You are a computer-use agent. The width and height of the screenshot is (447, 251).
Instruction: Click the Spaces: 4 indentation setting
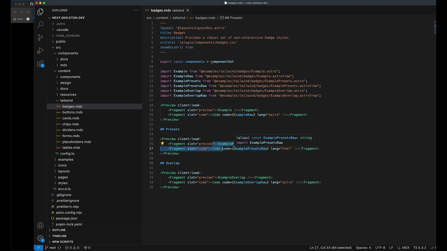[x=363, y=248]
